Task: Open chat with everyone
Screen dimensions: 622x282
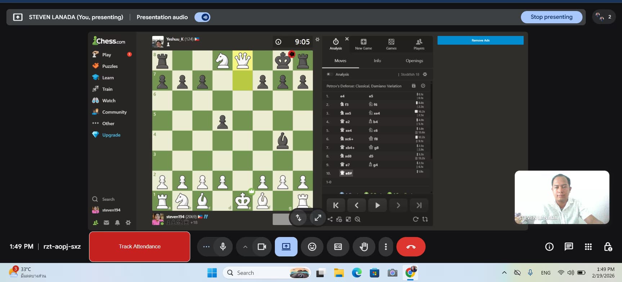Action: (x=569, y=247)
